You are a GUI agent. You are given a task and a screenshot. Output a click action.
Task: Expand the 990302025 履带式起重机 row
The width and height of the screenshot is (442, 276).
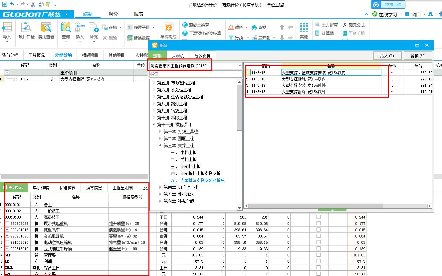click(7, 224)
